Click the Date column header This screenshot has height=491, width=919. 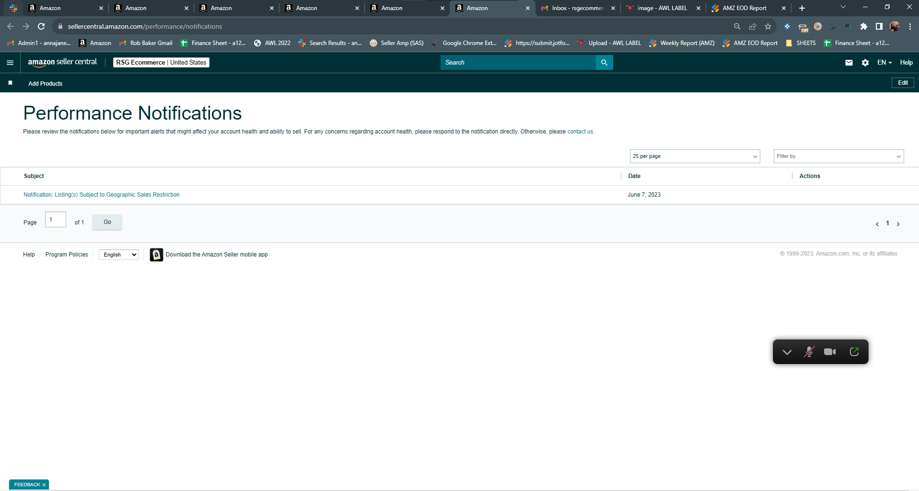(634, 176)
